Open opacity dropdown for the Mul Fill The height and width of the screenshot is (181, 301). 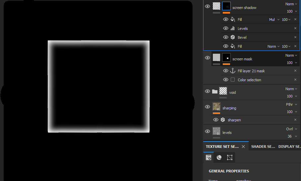(x=286, y=19)
